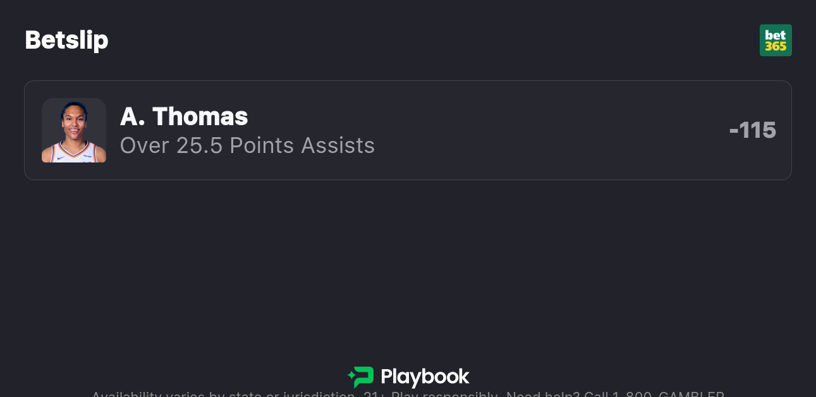This screenshot has height=397, width=816.
Task: Click the Over 25.5 Points Assists line
Action: tap(247, 145)
